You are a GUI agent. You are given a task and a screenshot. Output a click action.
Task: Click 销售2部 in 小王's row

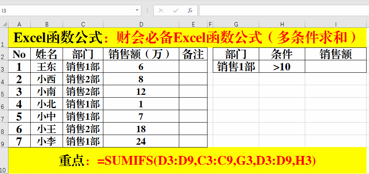click(x=83, y=129)
